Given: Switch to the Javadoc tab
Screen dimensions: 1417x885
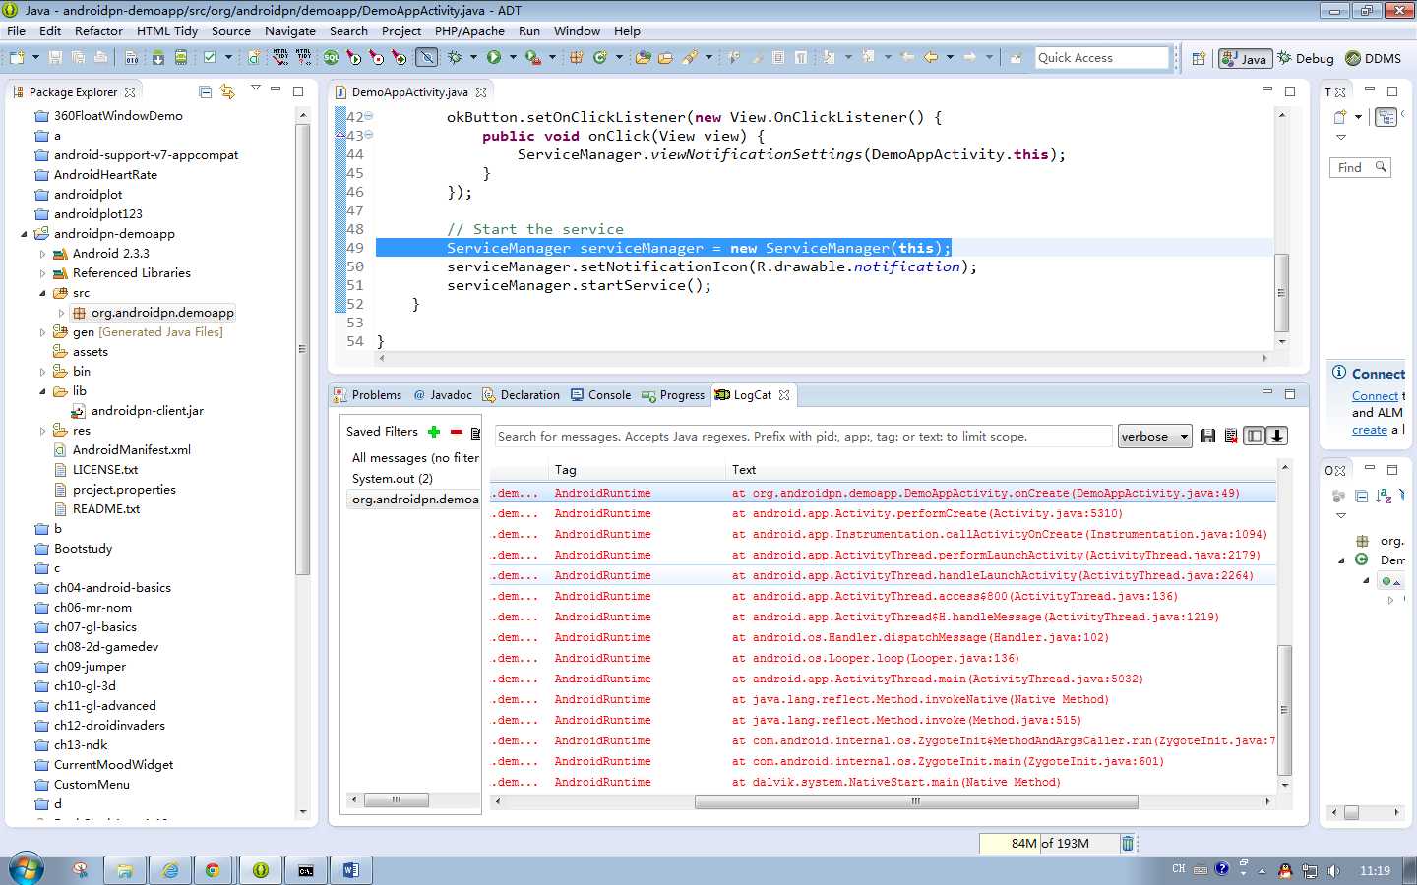Looking at the screenshot, I should (443, 395).
